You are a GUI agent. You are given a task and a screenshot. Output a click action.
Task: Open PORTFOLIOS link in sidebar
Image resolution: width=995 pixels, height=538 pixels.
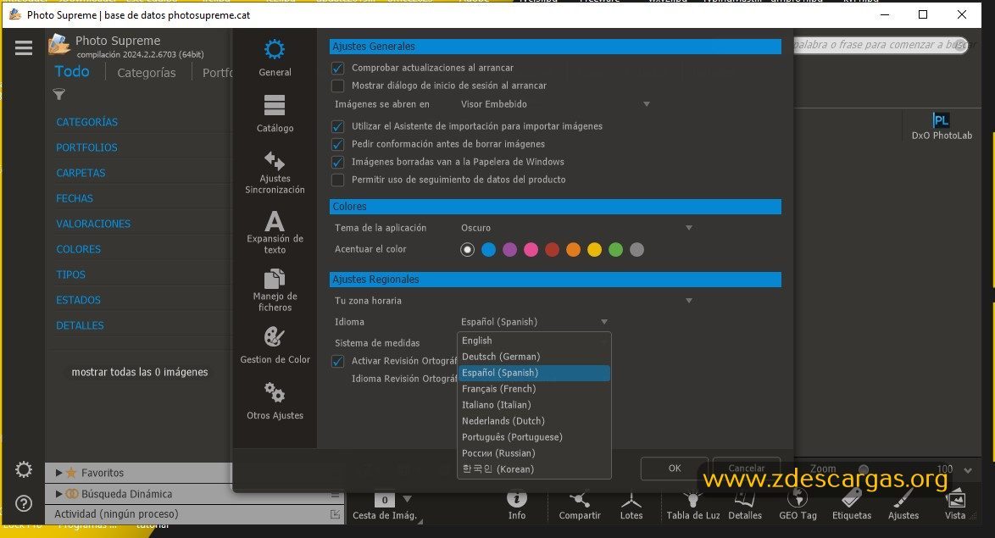[x=86, y=147]
